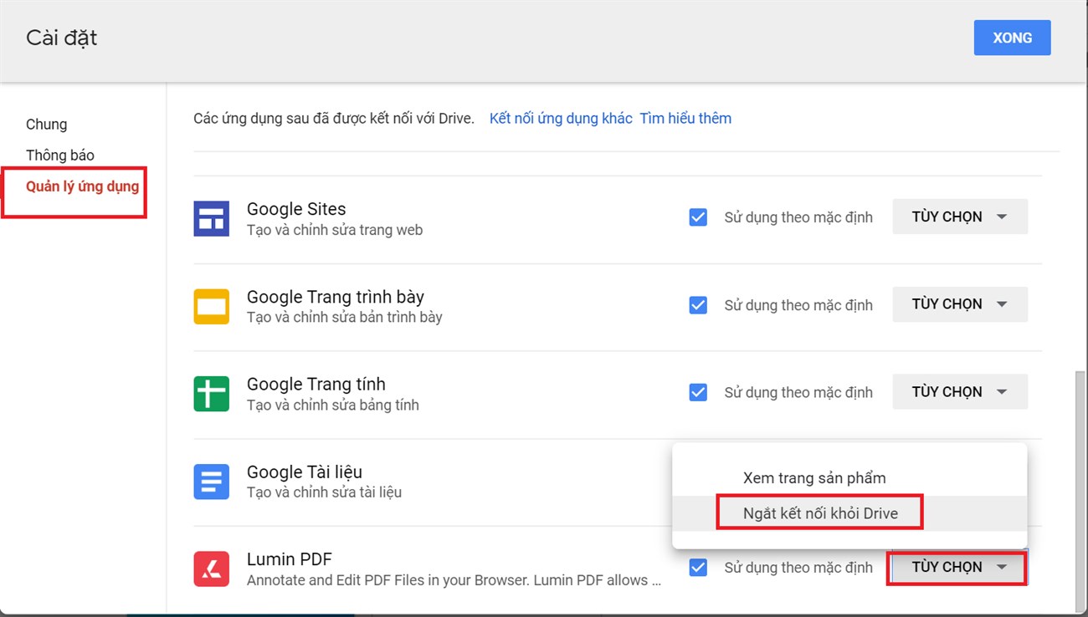Screen dimensions: 1088x617
Task: Click the Google Tài liệu document icon
Action: pyautogui.click(x=211, y=482)
